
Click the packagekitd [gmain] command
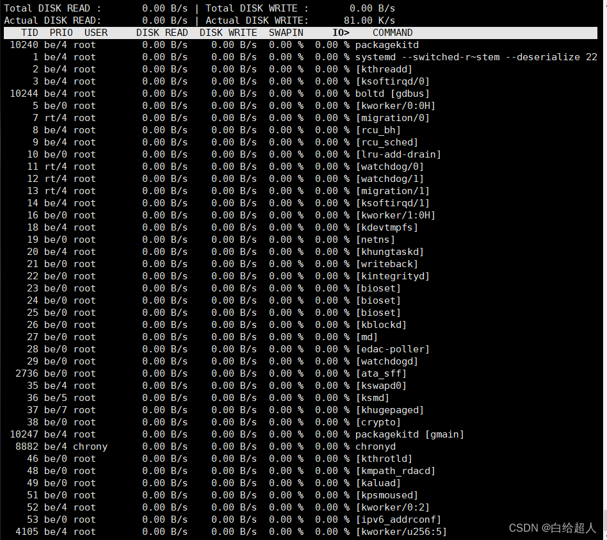click(x=410, y=435)
